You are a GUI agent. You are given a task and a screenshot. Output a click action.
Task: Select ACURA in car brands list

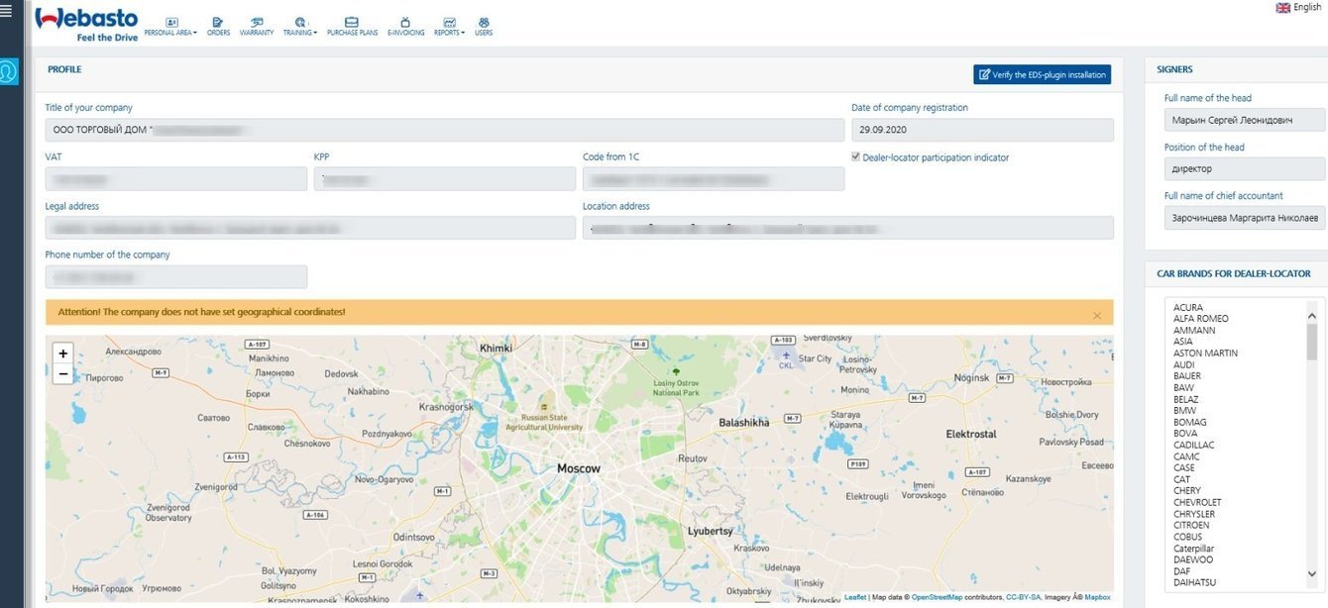(x=1188, y=307)
